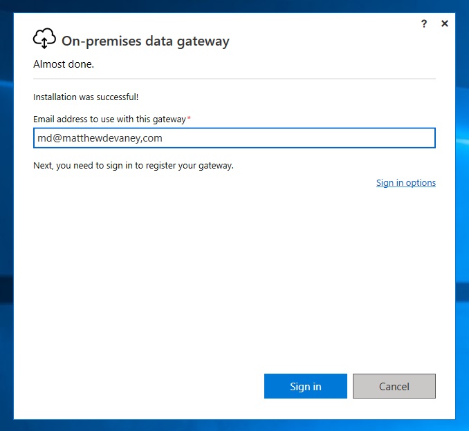Click the Email address field label

click(109, 119)
